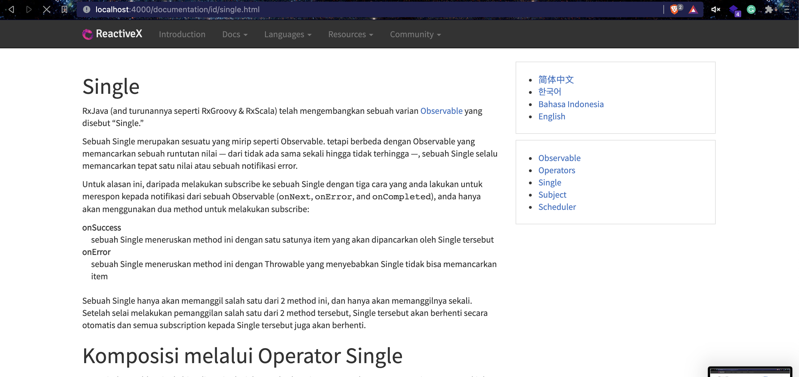Switch language to Bahasa Indonesia
Viewport: 799px width, 377px height.
pos(571,104)
